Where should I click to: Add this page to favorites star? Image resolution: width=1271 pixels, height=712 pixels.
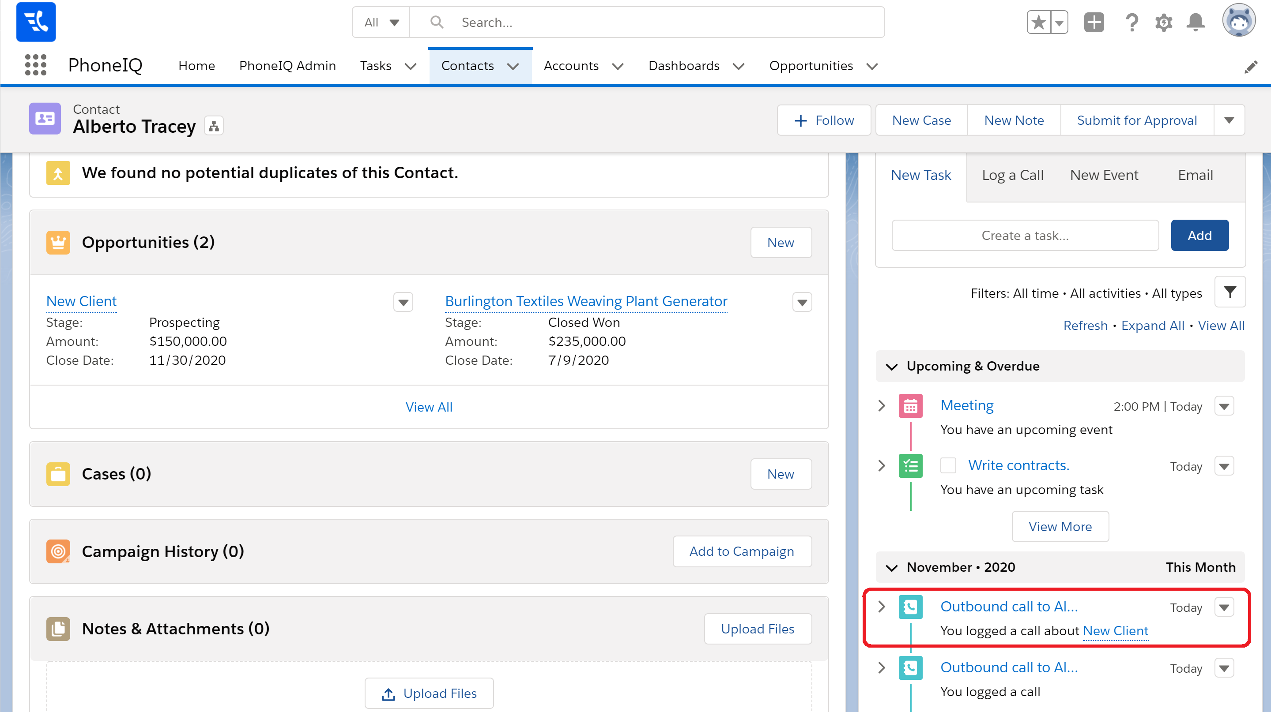[x=1039, y=22]
